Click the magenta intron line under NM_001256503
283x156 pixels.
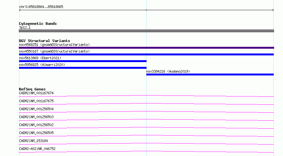point(146,119)
